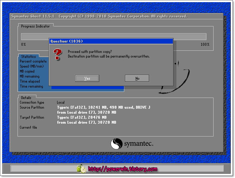Screen dimensions: 235x178
Task: Click the Symantec logo icon
Action: (x=116, y=144)
